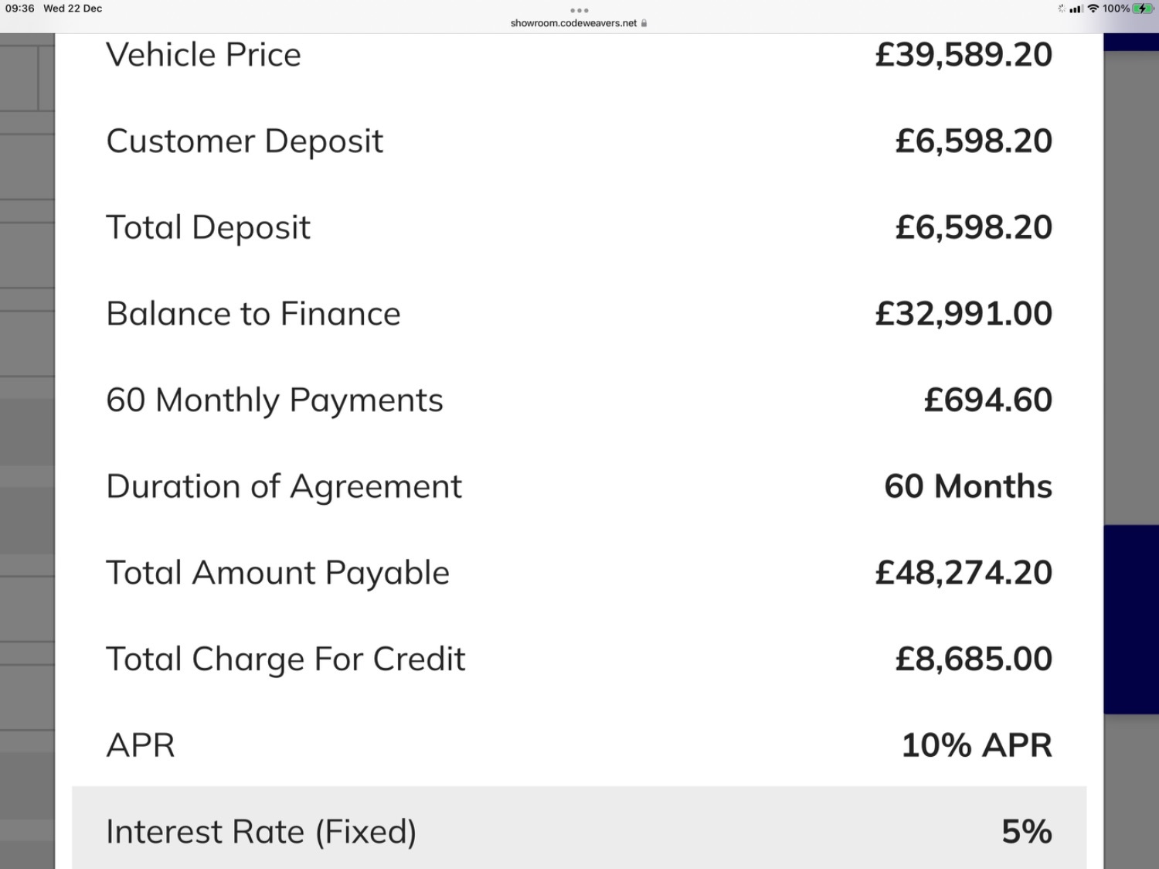Click the £694.60 monthly payment value
1159x869 pixels.
[x=988, y=400]
